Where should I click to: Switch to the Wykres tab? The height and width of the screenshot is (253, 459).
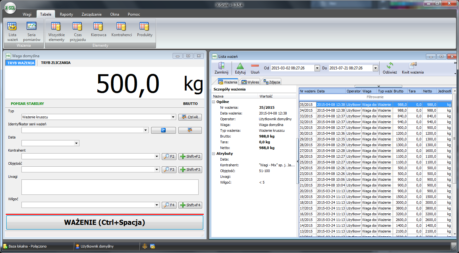coord(250,82)
